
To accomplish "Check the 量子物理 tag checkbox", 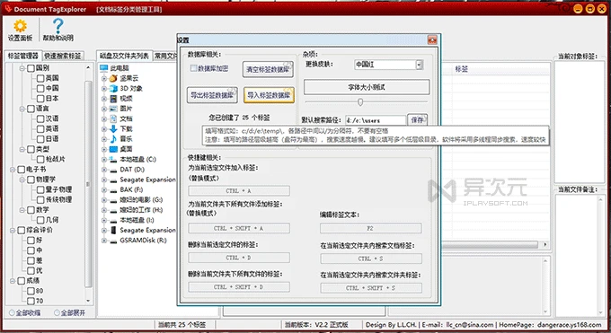I will pos(40,189).
